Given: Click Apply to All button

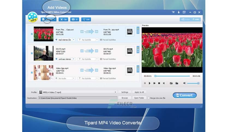Looking at the screenshot, I should tap(139, 92).
